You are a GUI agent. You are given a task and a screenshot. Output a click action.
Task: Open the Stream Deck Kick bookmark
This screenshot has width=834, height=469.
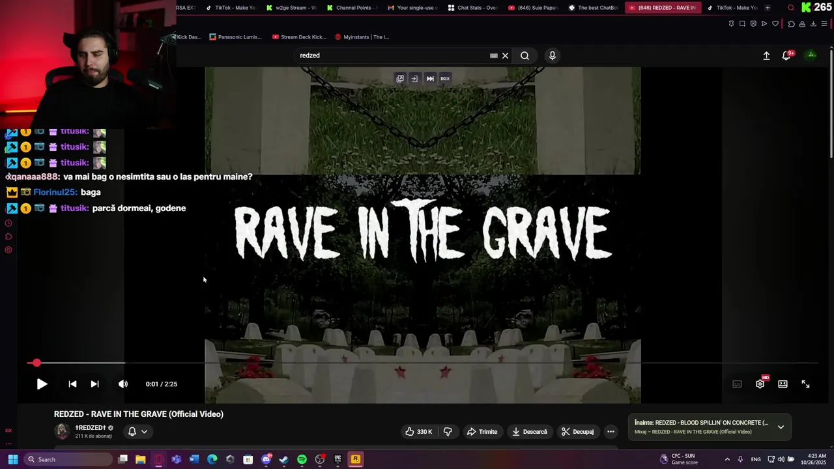pos(299,37)
